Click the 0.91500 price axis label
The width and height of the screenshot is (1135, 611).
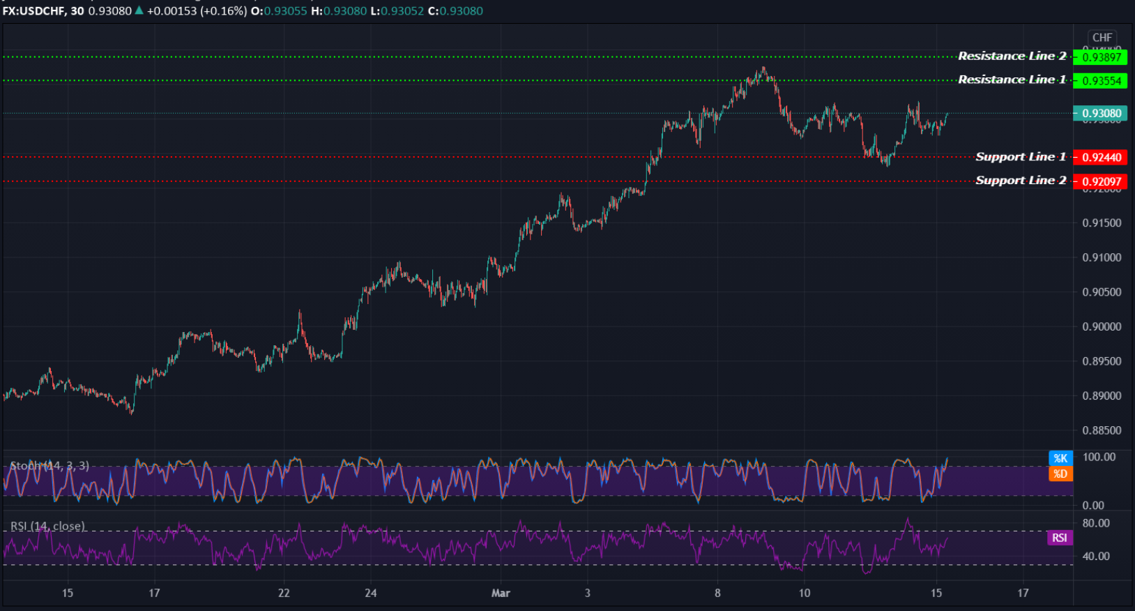[x=1102, y=223]
